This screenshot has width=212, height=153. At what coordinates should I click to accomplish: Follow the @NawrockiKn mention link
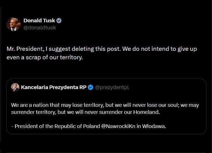pos(118,126)
